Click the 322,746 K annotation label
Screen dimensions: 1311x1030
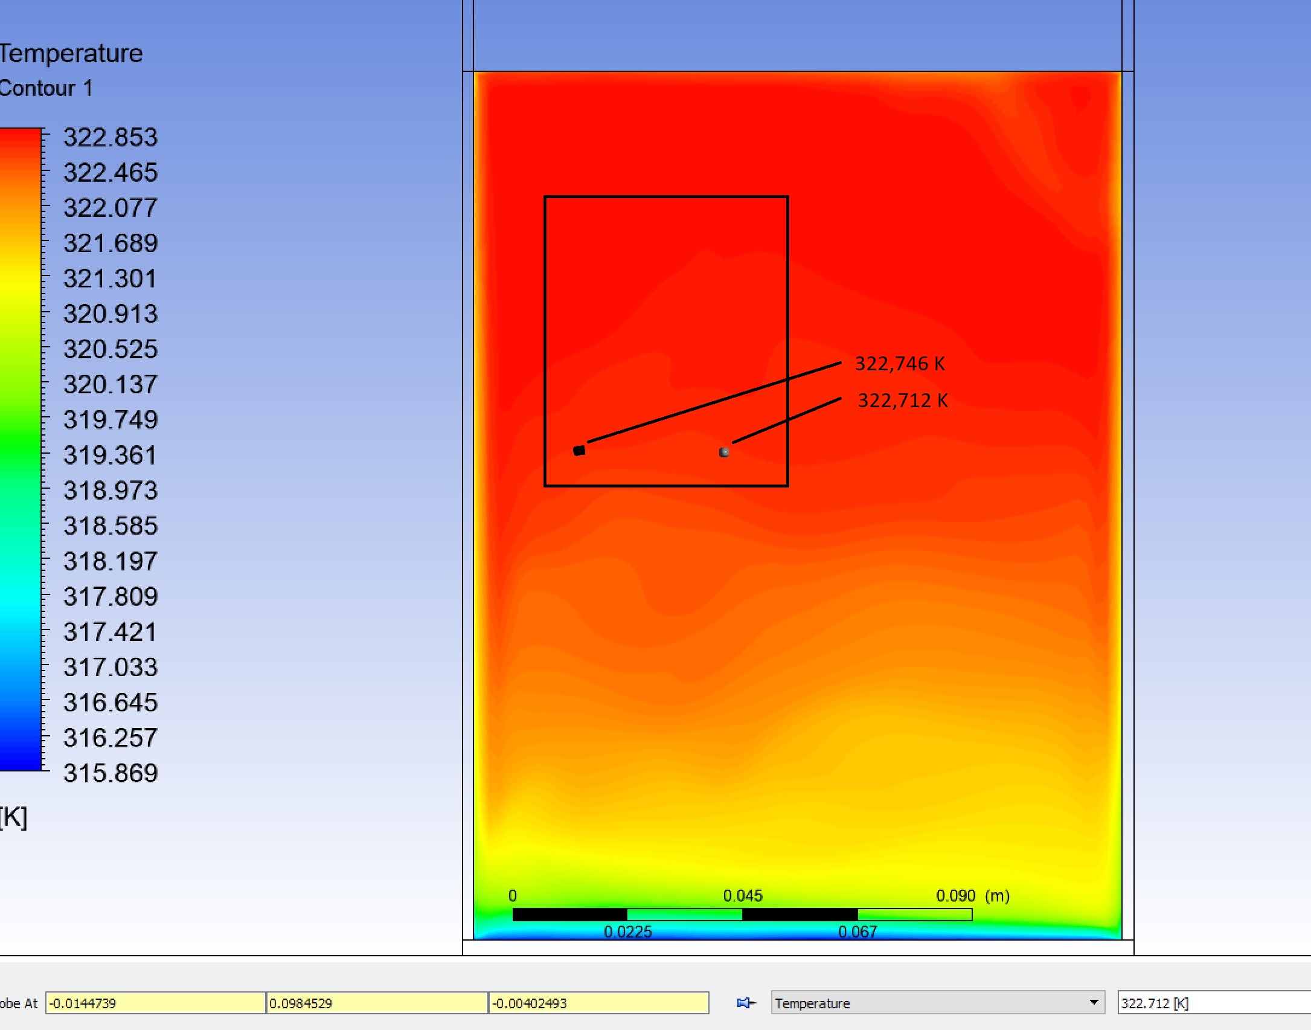click(900, 364)
